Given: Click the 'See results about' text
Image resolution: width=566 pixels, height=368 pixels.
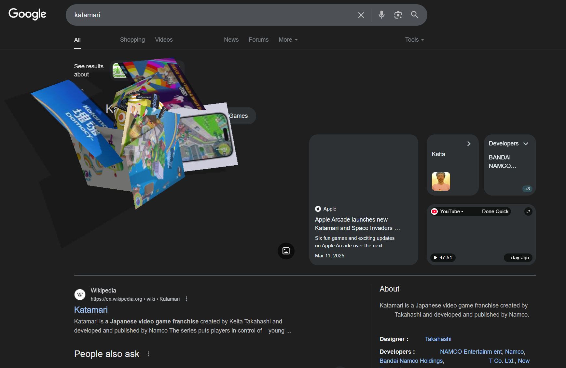Looking at the screenshot, I should pos(89,70).
